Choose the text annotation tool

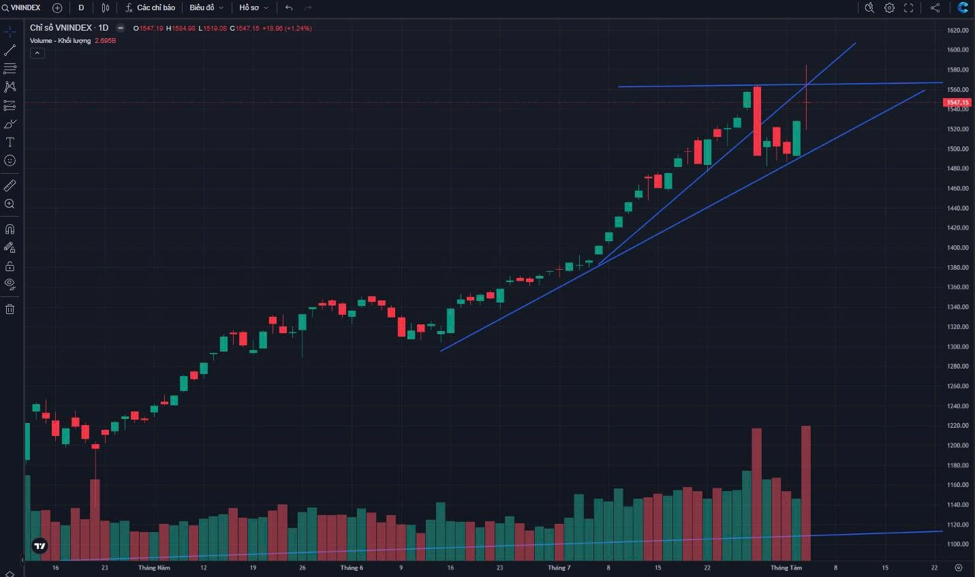click(10, 142)
